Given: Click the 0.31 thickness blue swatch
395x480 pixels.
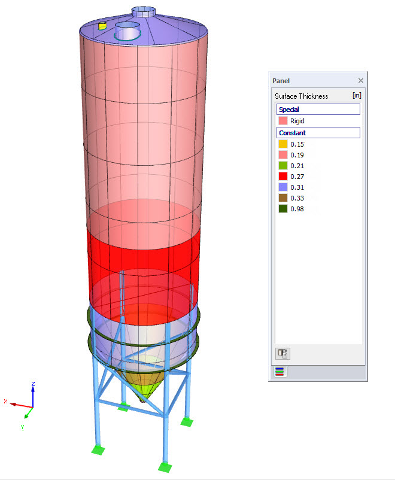Looking at the screenshot, I should pyautogui.click(x=283, y=187).
